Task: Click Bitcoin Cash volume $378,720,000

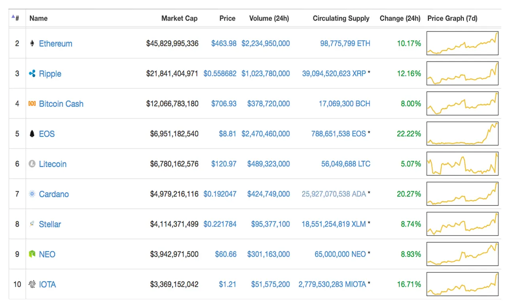Action: point(269,104)
